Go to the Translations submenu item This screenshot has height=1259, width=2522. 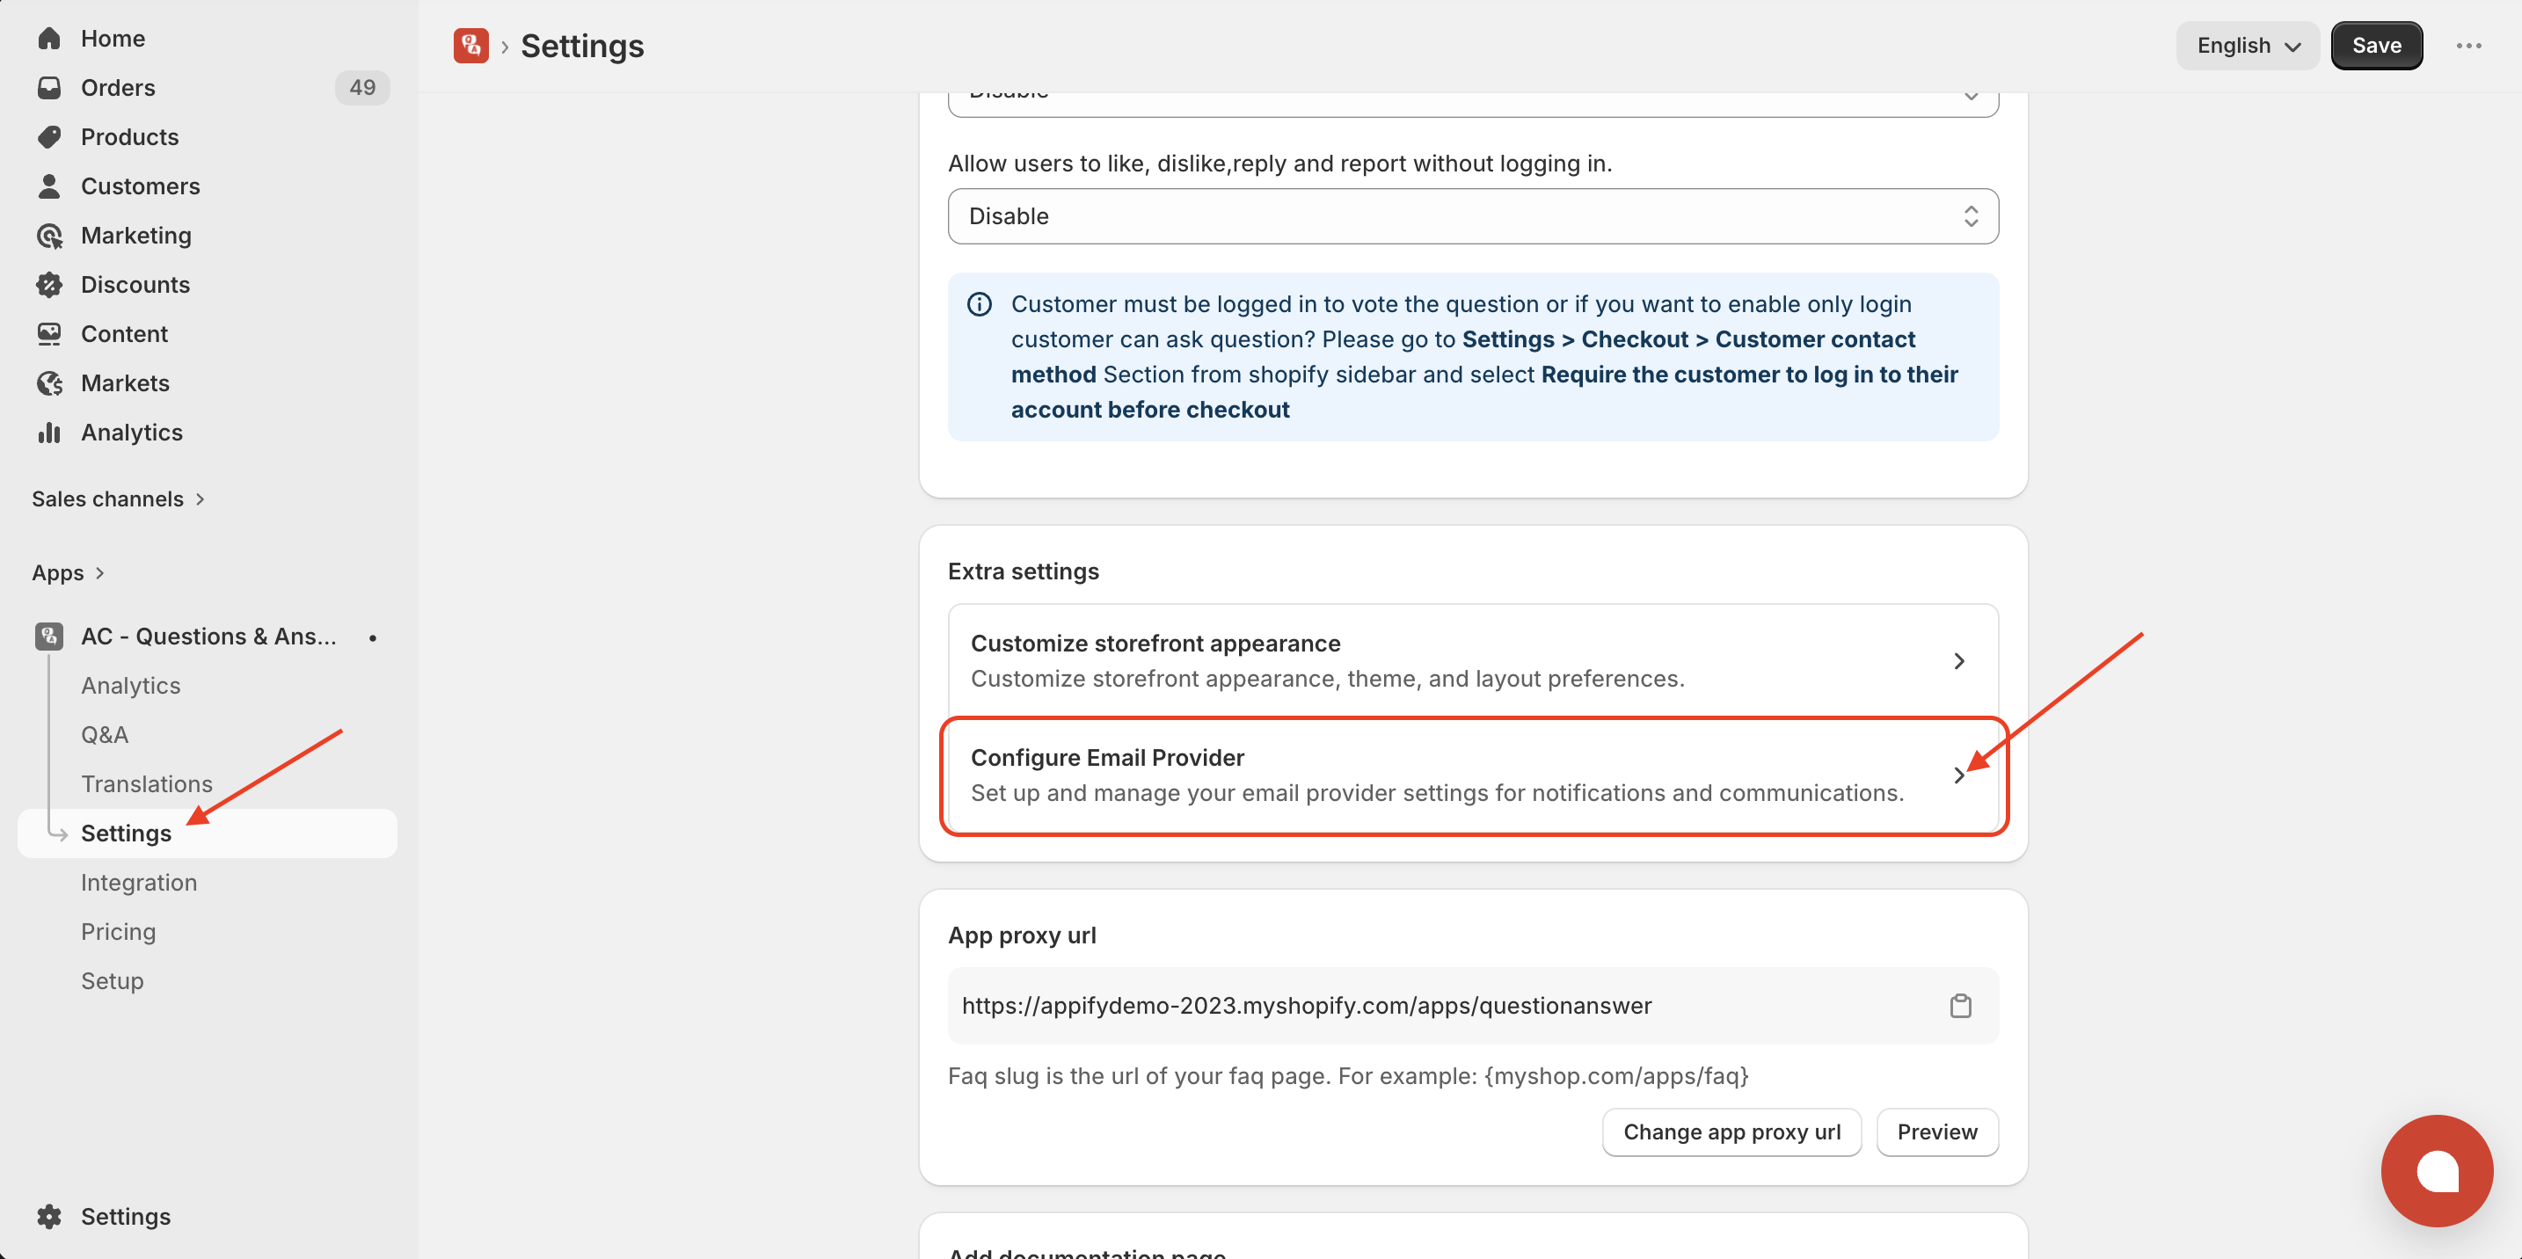147,784
